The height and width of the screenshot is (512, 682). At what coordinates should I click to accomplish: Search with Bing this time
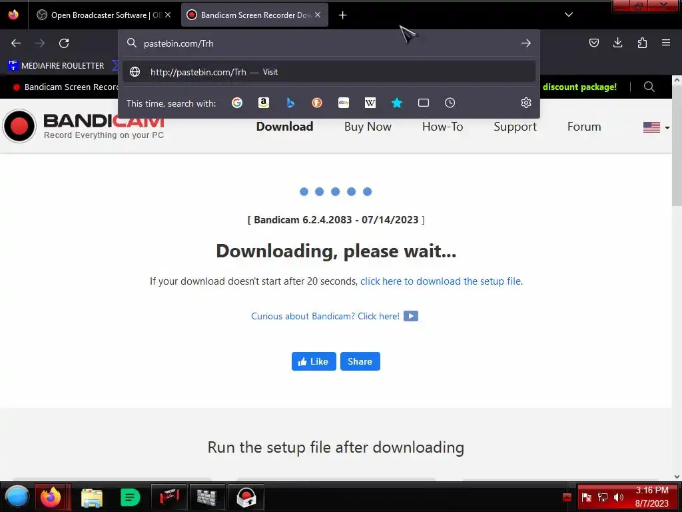(290, 103)
